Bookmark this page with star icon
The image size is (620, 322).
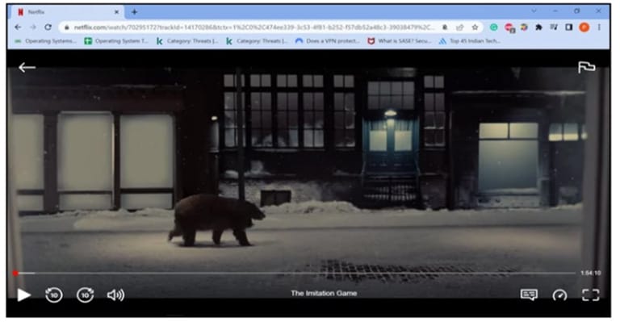(x=475, y=27)
